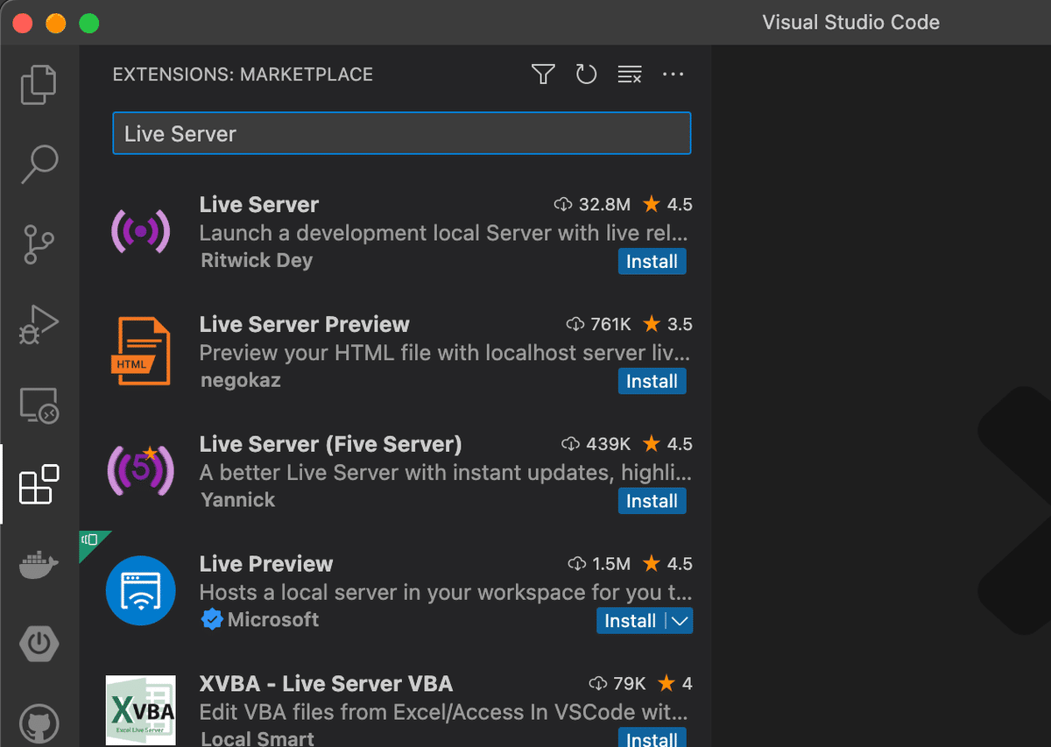This screenshot has width=1051, height=747.
Task: Click the green remote indicator badge on Live Preview
Action: (x=91, y=542)
